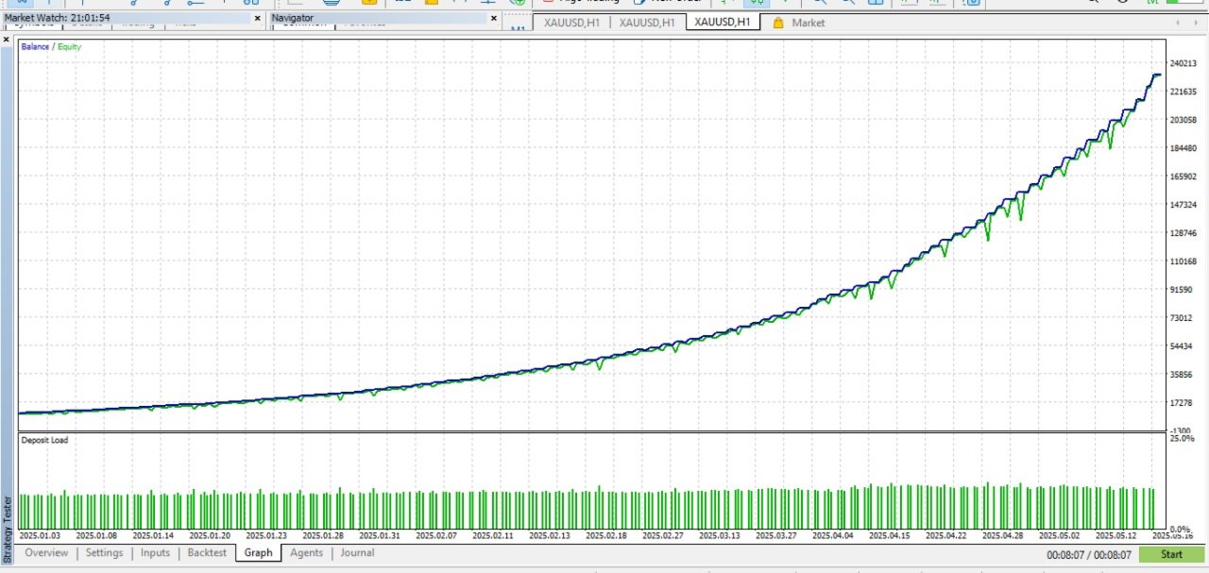Image resolution: width=1209 pixels, height=573 pixels.
Task: Click the 2025.02.27 date label
Action: click(x=663, y=535)
